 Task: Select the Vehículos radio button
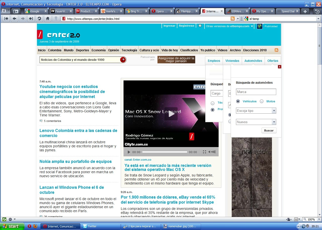click(x=238, y=101)
